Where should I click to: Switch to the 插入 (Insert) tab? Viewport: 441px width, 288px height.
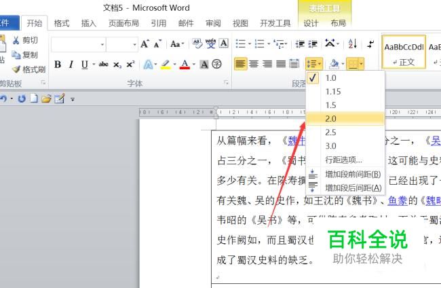coord(89,23)
